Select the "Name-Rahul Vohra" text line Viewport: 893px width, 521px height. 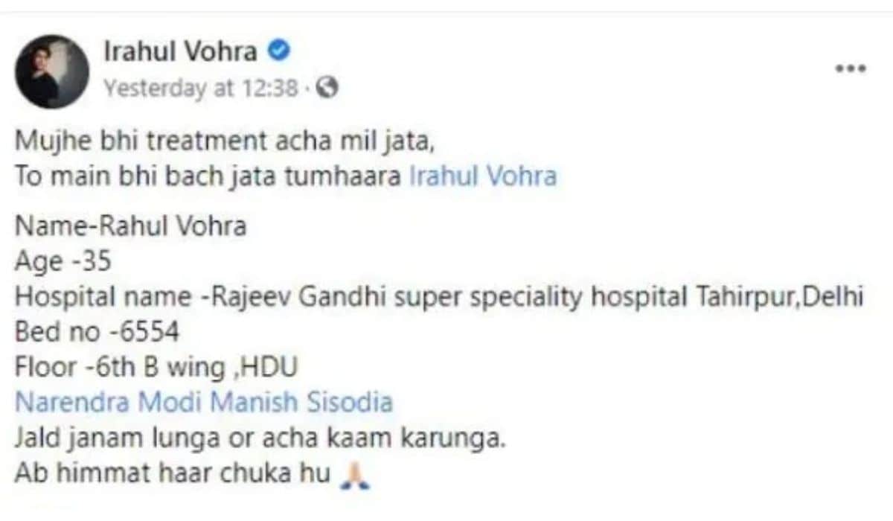click(x=130, y=226)
